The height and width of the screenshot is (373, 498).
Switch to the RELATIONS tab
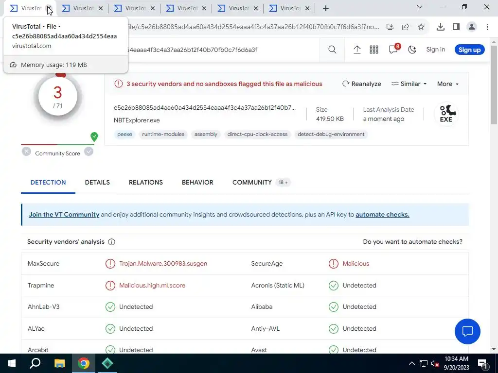point(146,183)
